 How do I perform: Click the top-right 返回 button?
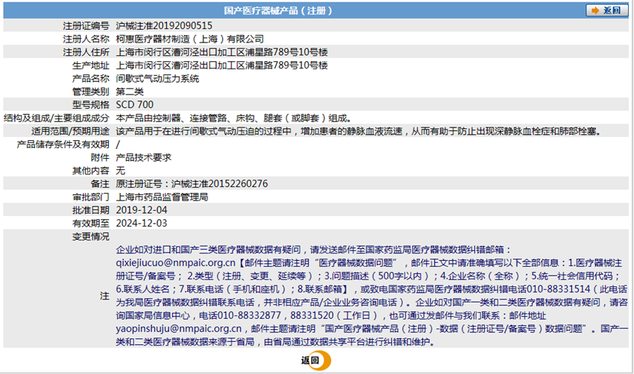(607, 10)
